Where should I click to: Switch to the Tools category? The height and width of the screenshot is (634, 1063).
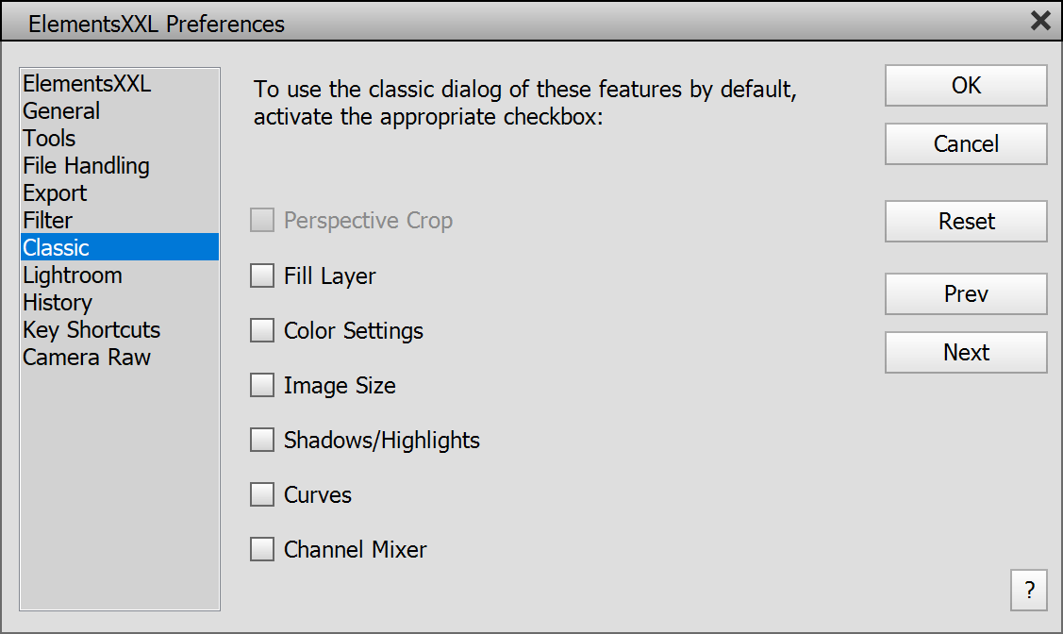coord(49,139)
